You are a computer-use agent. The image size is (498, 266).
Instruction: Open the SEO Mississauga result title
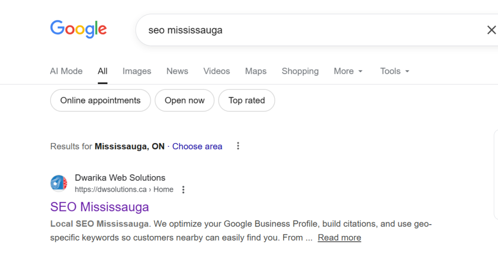[x=99, y=207]
